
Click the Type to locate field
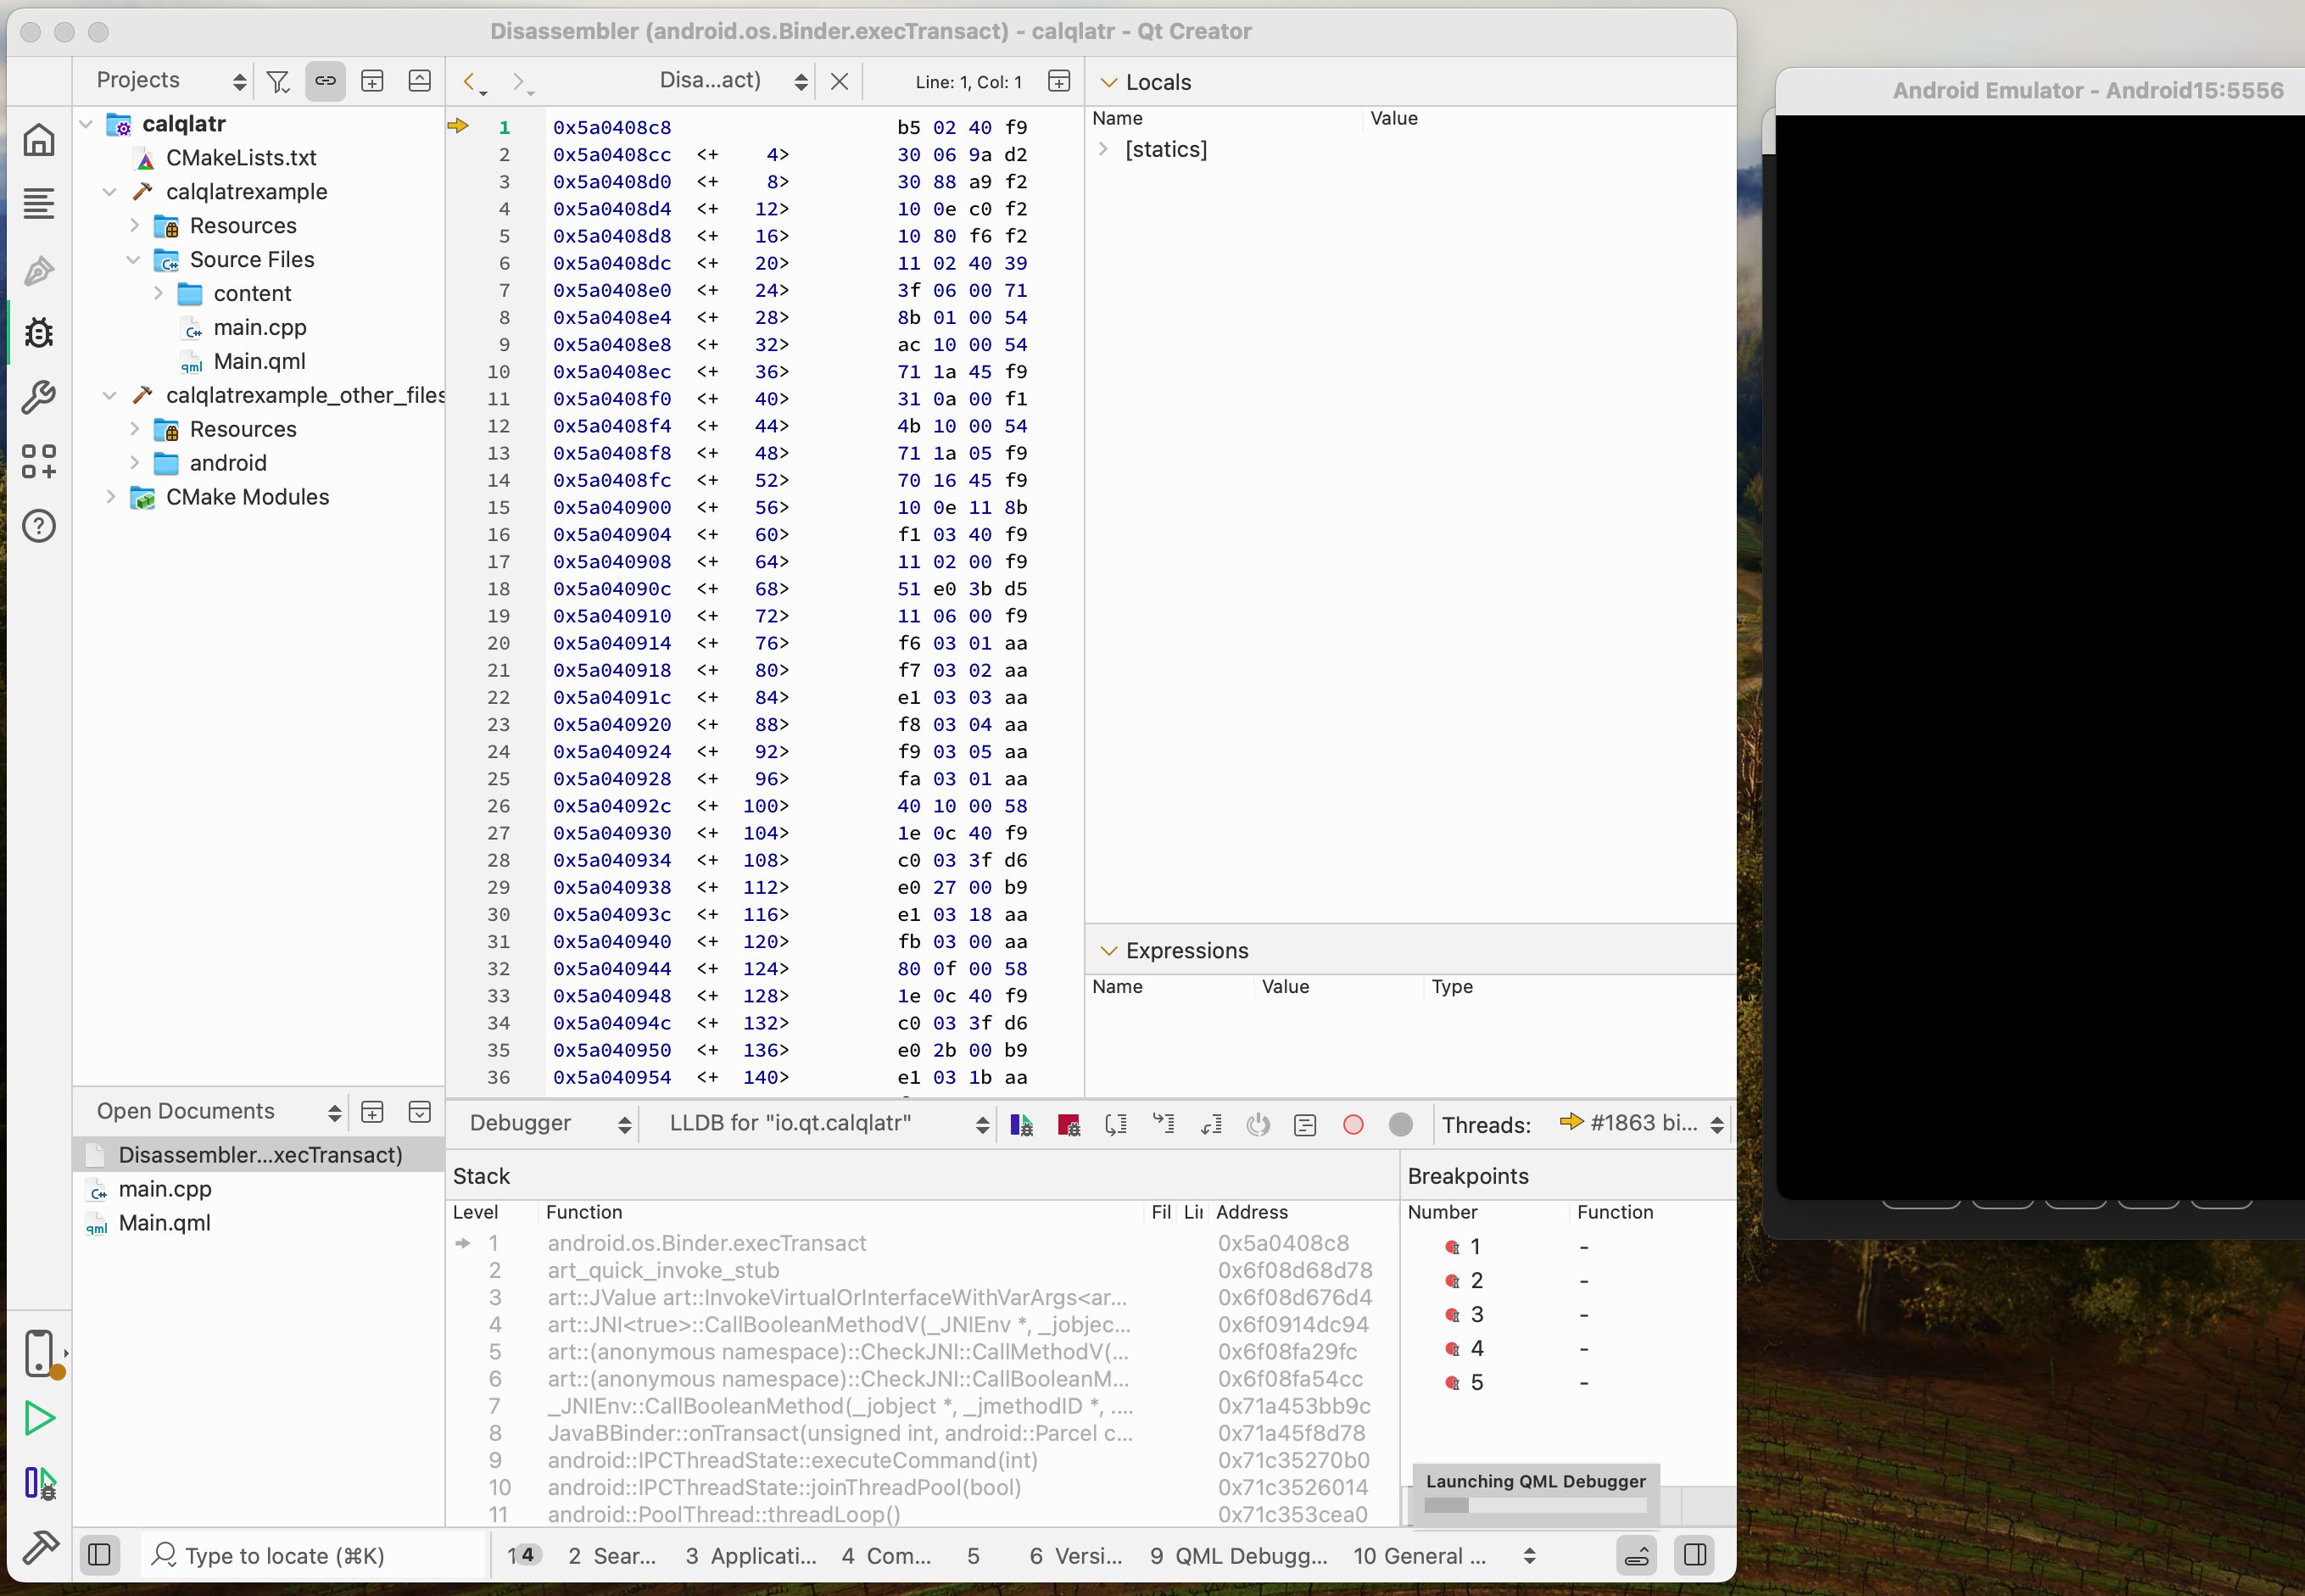pos(312,1556)
